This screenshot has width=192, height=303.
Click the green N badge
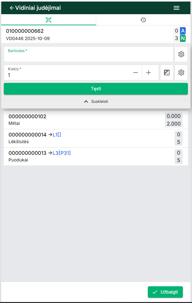pos(183,38)
